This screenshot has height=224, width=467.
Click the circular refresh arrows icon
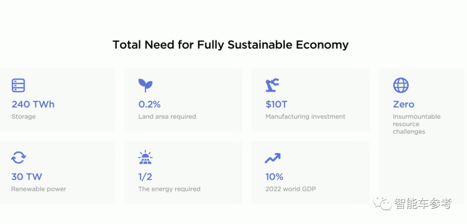pos(19,158)
